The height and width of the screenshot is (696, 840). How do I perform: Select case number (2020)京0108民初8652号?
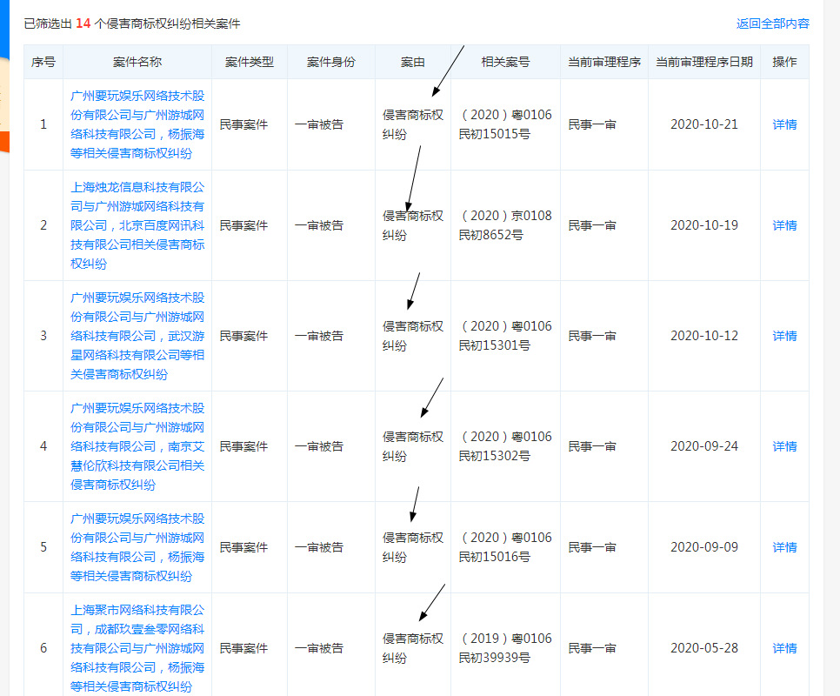tap(505, 225)
